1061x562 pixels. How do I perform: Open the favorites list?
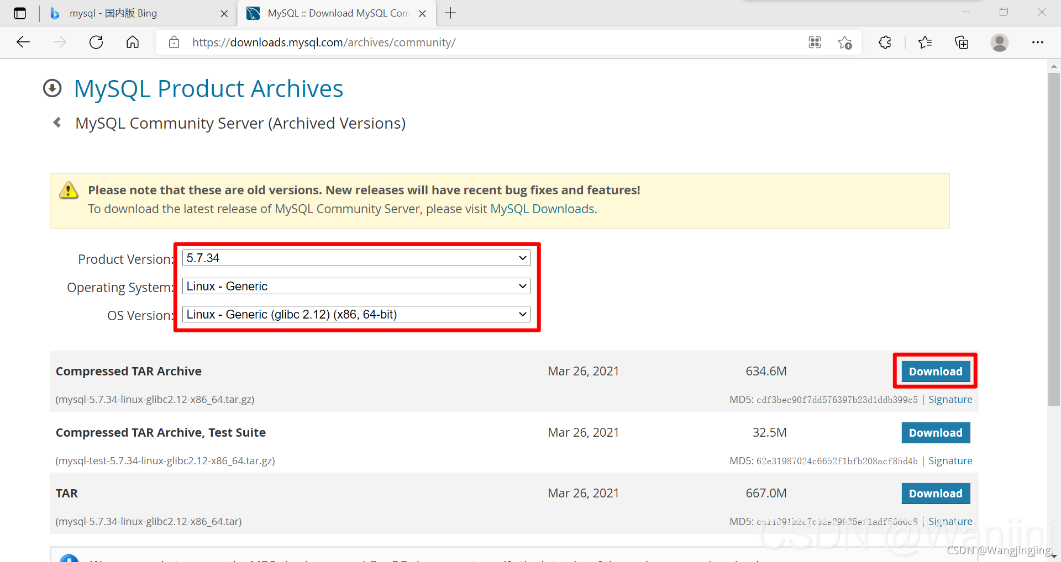[925, 43]
